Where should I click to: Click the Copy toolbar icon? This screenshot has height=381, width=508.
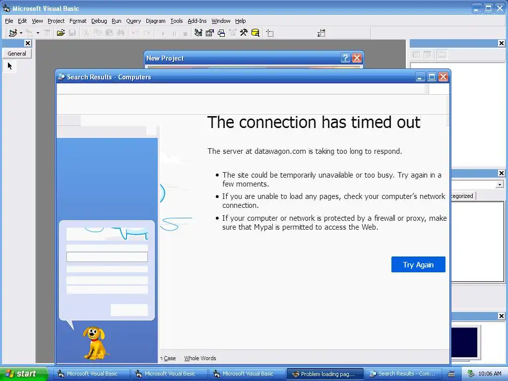tap(98, 33)
